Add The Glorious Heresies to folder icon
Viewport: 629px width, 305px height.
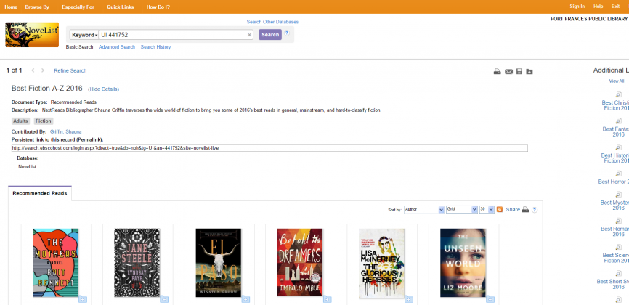(408, 299)
